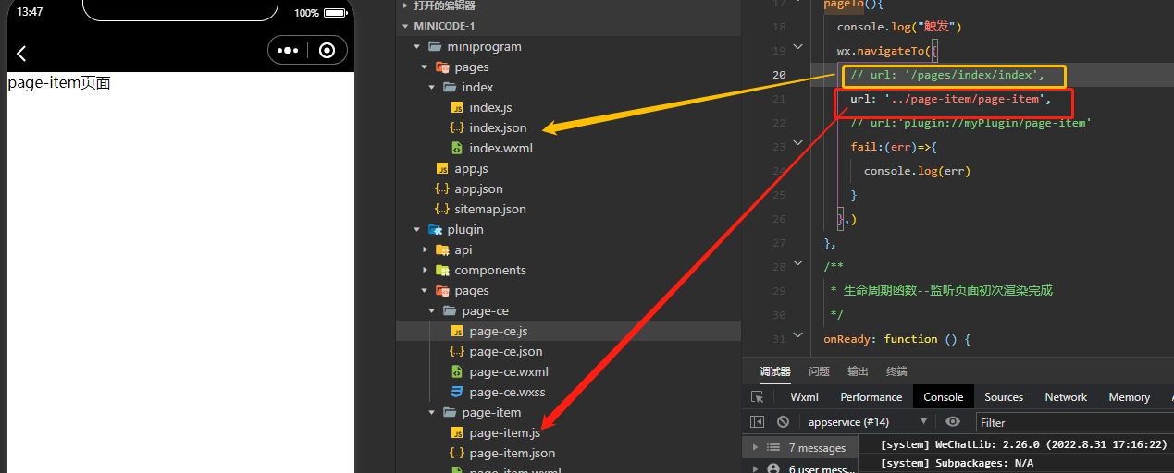
Task: Open page-ce.wxml file
Action: pos(509,371)
